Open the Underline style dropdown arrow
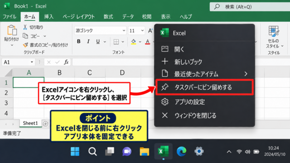Image resolution: width=290 pixels, height=163 pixels. point(105,42)
